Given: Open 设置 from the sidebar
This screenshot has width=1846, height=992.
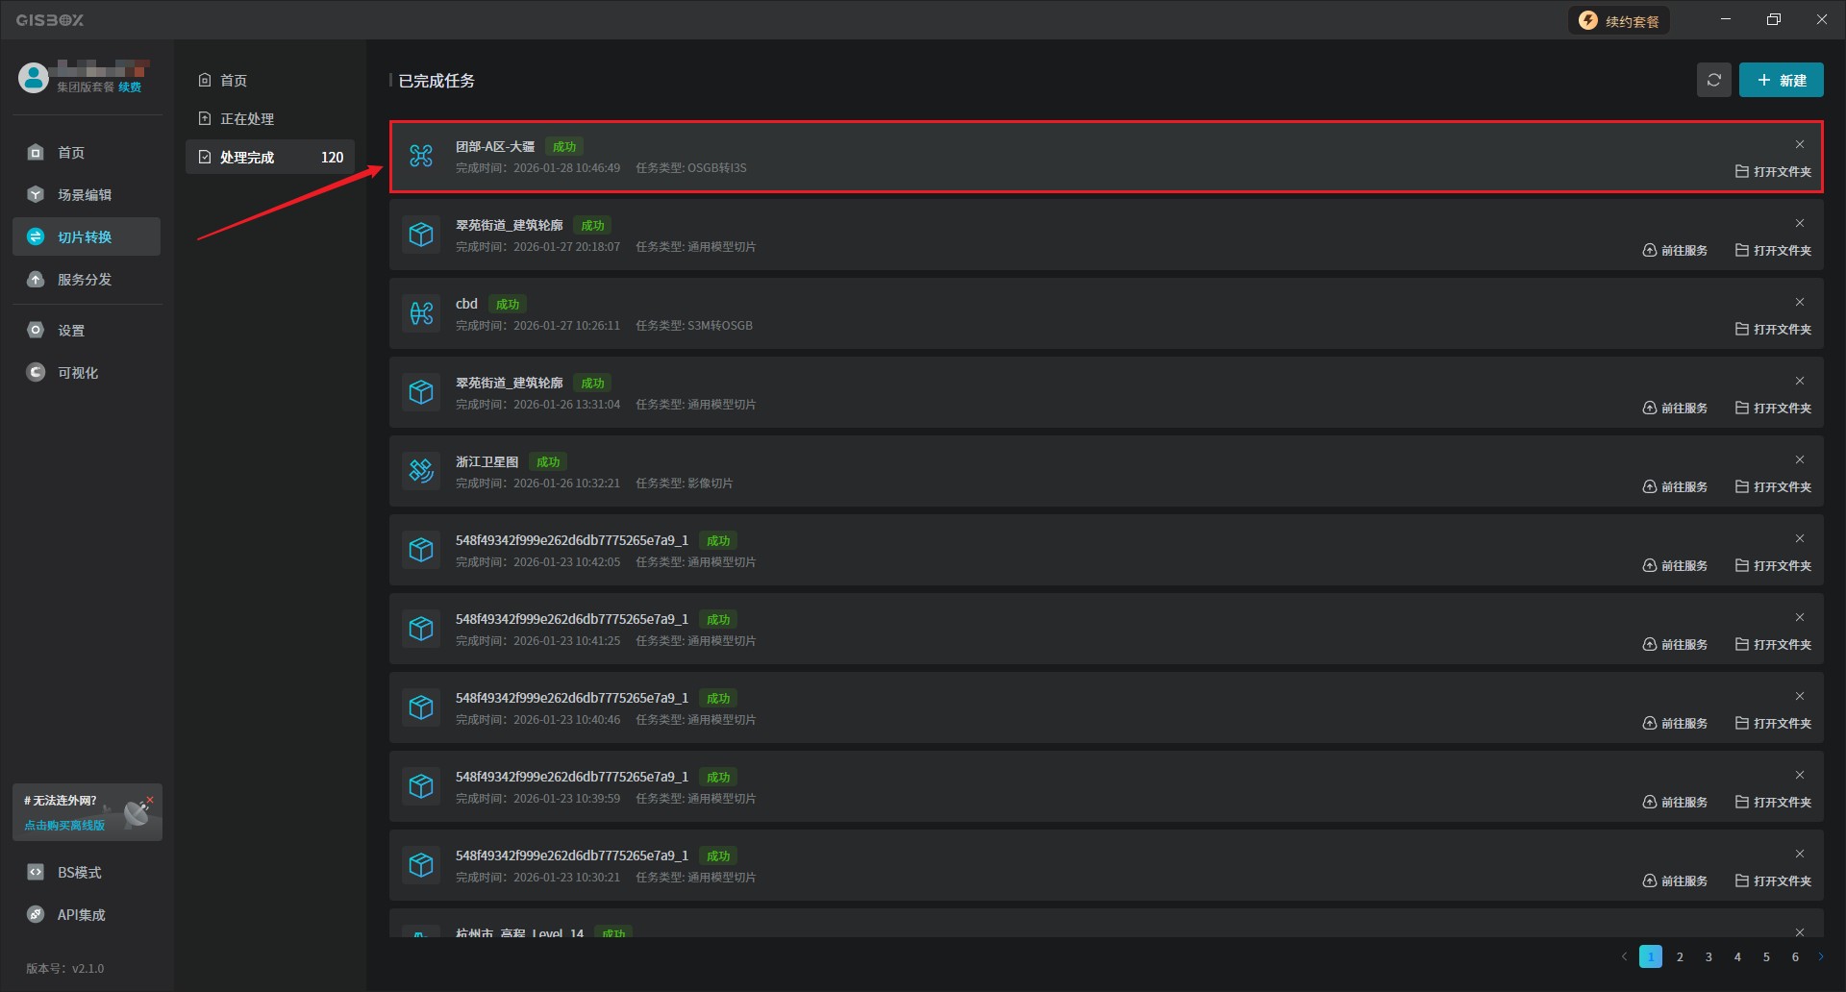Looking at the screenshot, I should click(71, 331).
